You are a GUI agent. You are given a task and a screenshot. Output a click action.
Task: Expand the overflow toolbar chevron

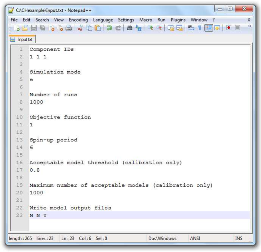pyautogui.click(x=251, y=27)
